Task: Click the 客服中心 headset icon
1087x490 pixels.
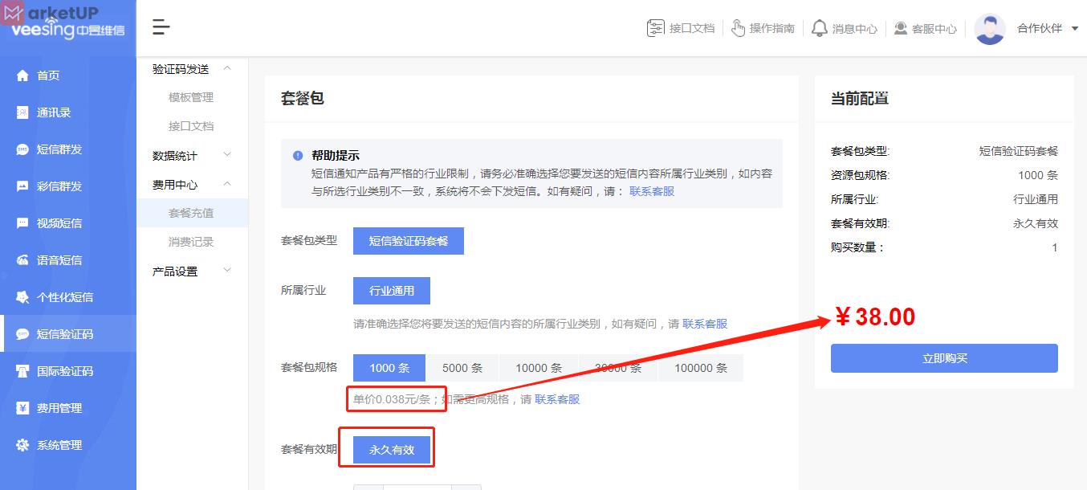Action: 901,28
